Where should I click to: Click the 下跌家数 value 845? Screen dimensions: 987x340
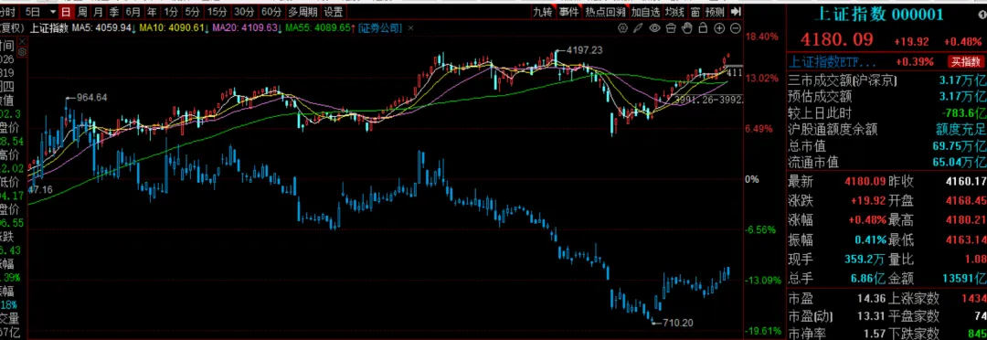click(x=976, y=333)
